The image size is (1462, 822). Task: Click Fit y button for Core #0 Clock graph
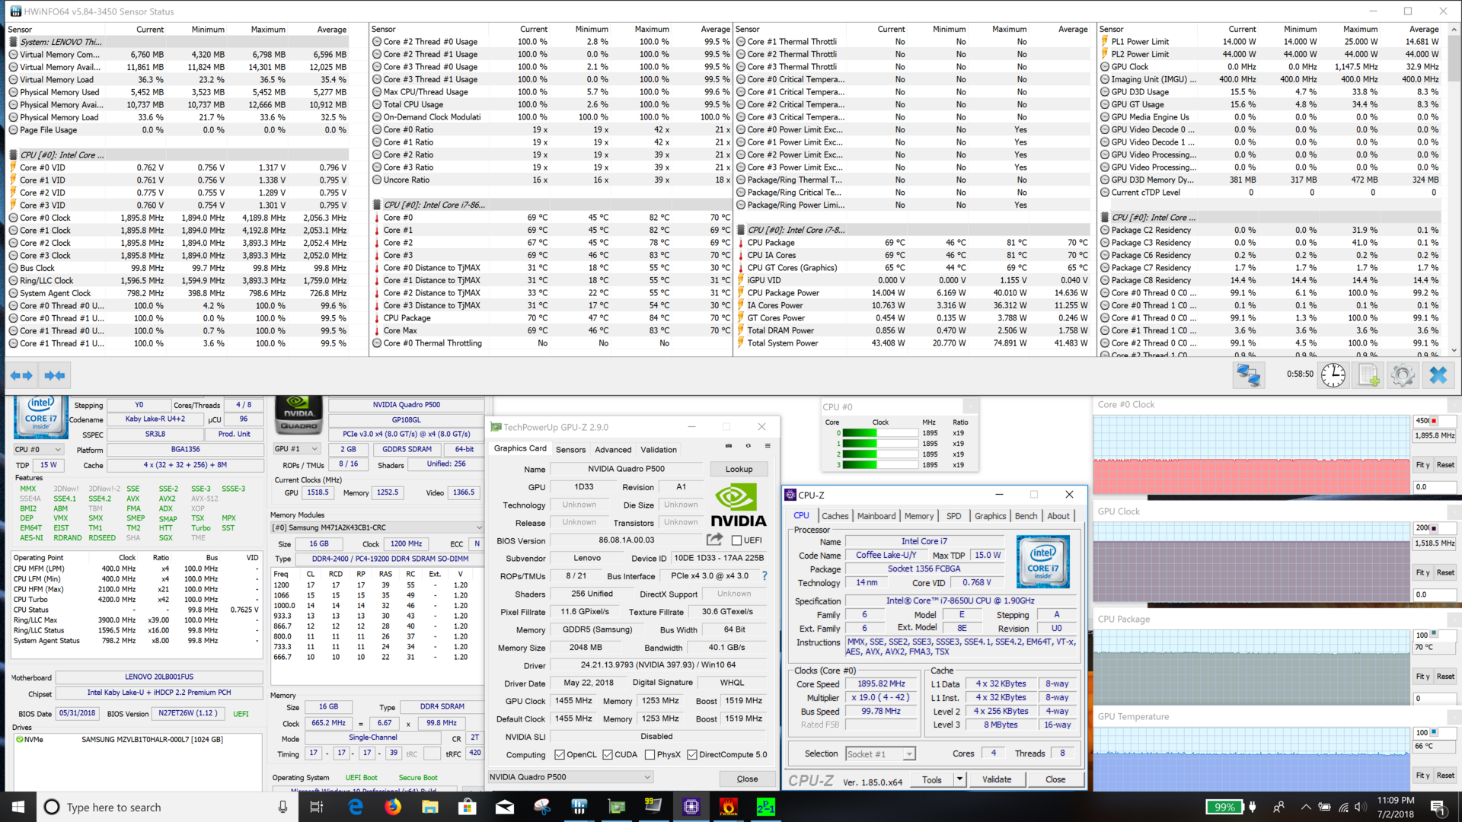(x=1422, y=465)
